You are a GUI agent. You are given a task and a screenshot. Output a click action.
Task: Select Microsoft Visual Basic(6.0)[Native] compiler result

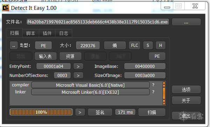click(90, 85)
